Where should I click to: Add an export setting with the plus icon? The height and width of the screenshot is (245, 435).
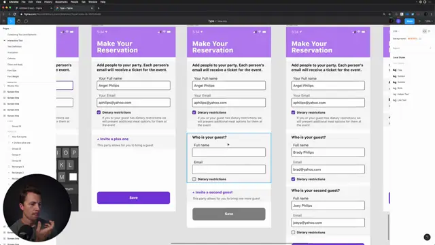(430, 48)
